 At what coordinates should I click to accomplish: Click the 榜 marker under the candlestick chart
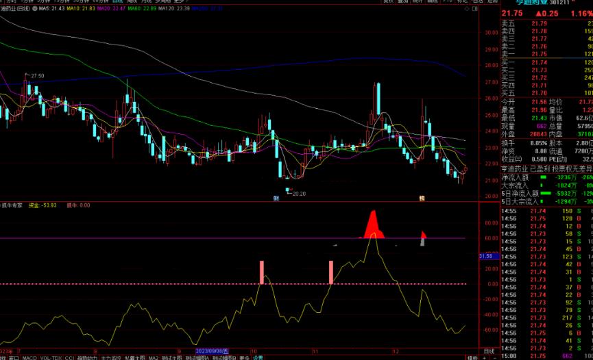point(422,198)
